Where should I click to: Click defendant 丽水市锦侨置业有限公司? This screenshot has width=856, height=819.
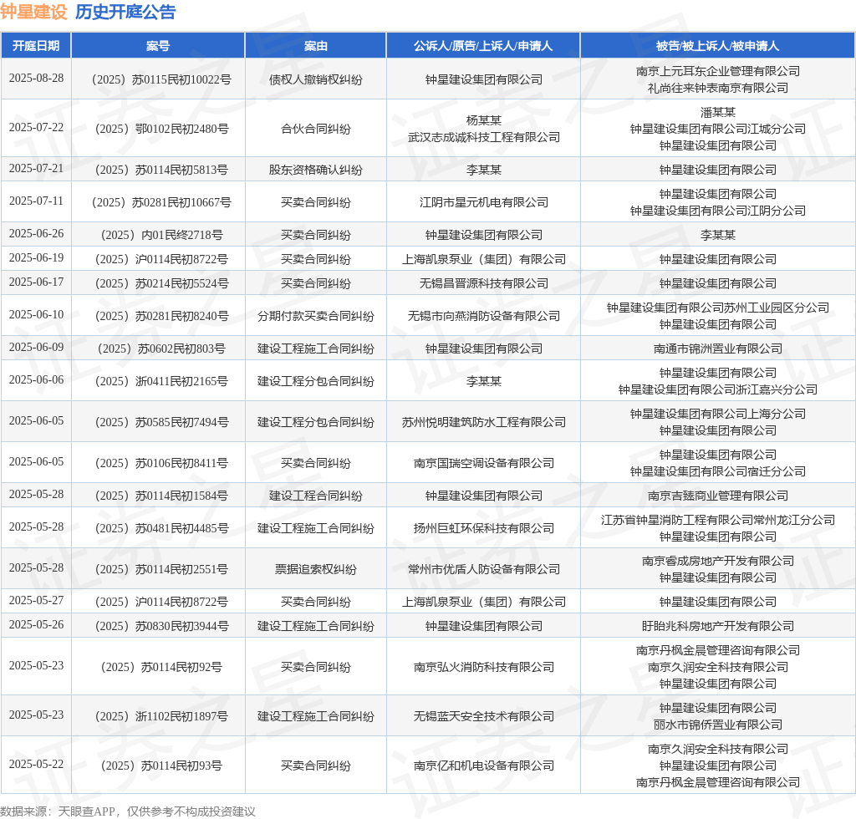717,725
